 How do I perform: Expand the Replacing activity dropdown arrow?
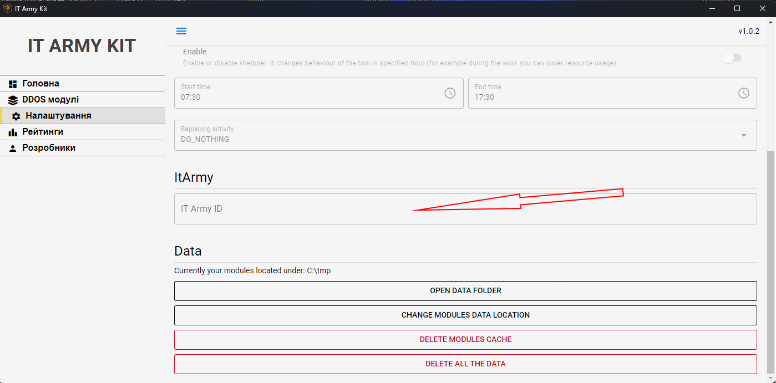click(743, 135)
